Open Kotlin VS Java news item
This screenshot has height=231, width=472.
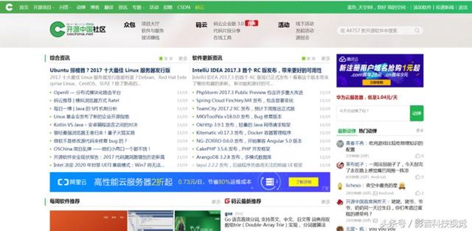click(x=96, y=124)
